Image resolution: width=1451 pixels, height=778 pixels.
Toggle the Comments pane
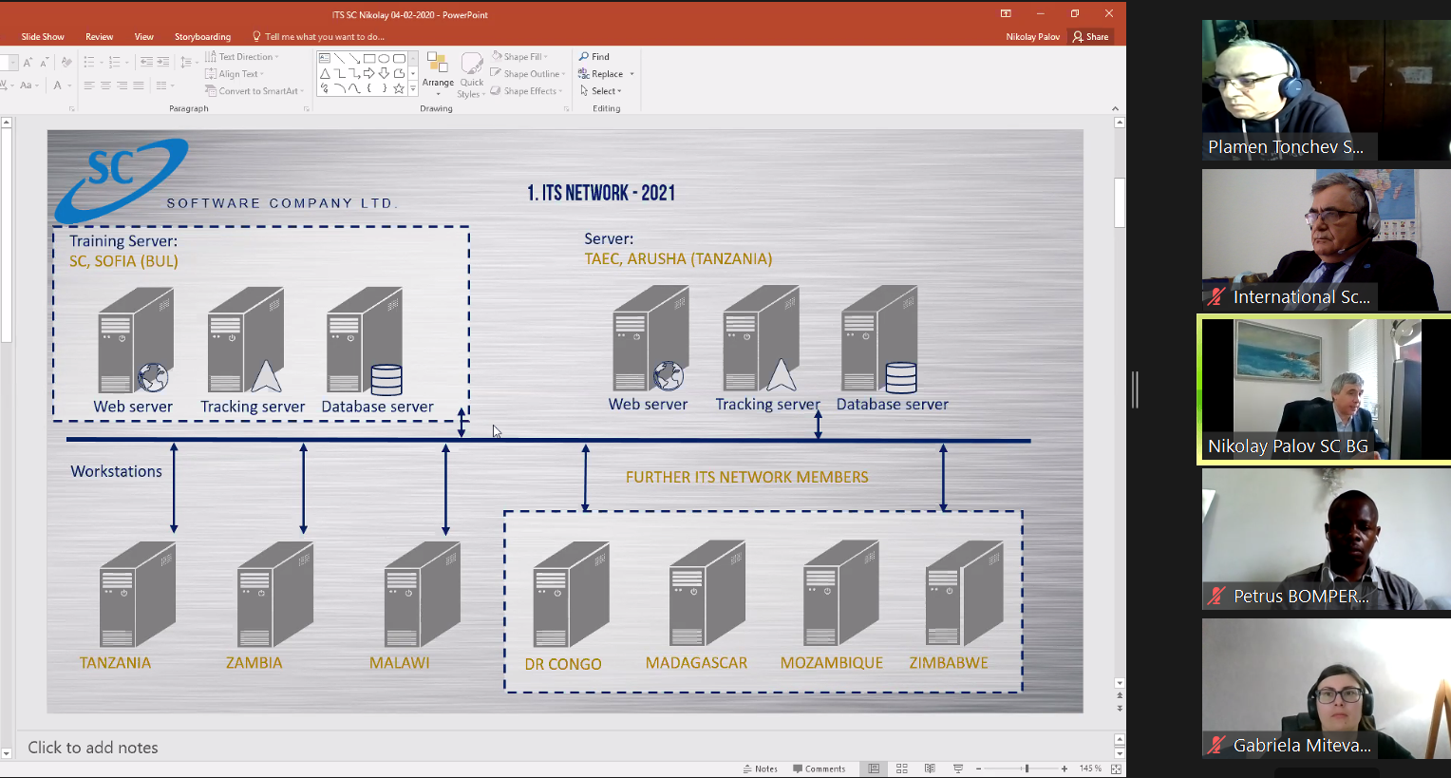pos(820,769)
